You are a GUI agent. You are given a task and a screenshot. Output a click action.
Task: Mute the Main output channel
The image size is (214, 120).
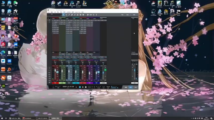[132, 68]
